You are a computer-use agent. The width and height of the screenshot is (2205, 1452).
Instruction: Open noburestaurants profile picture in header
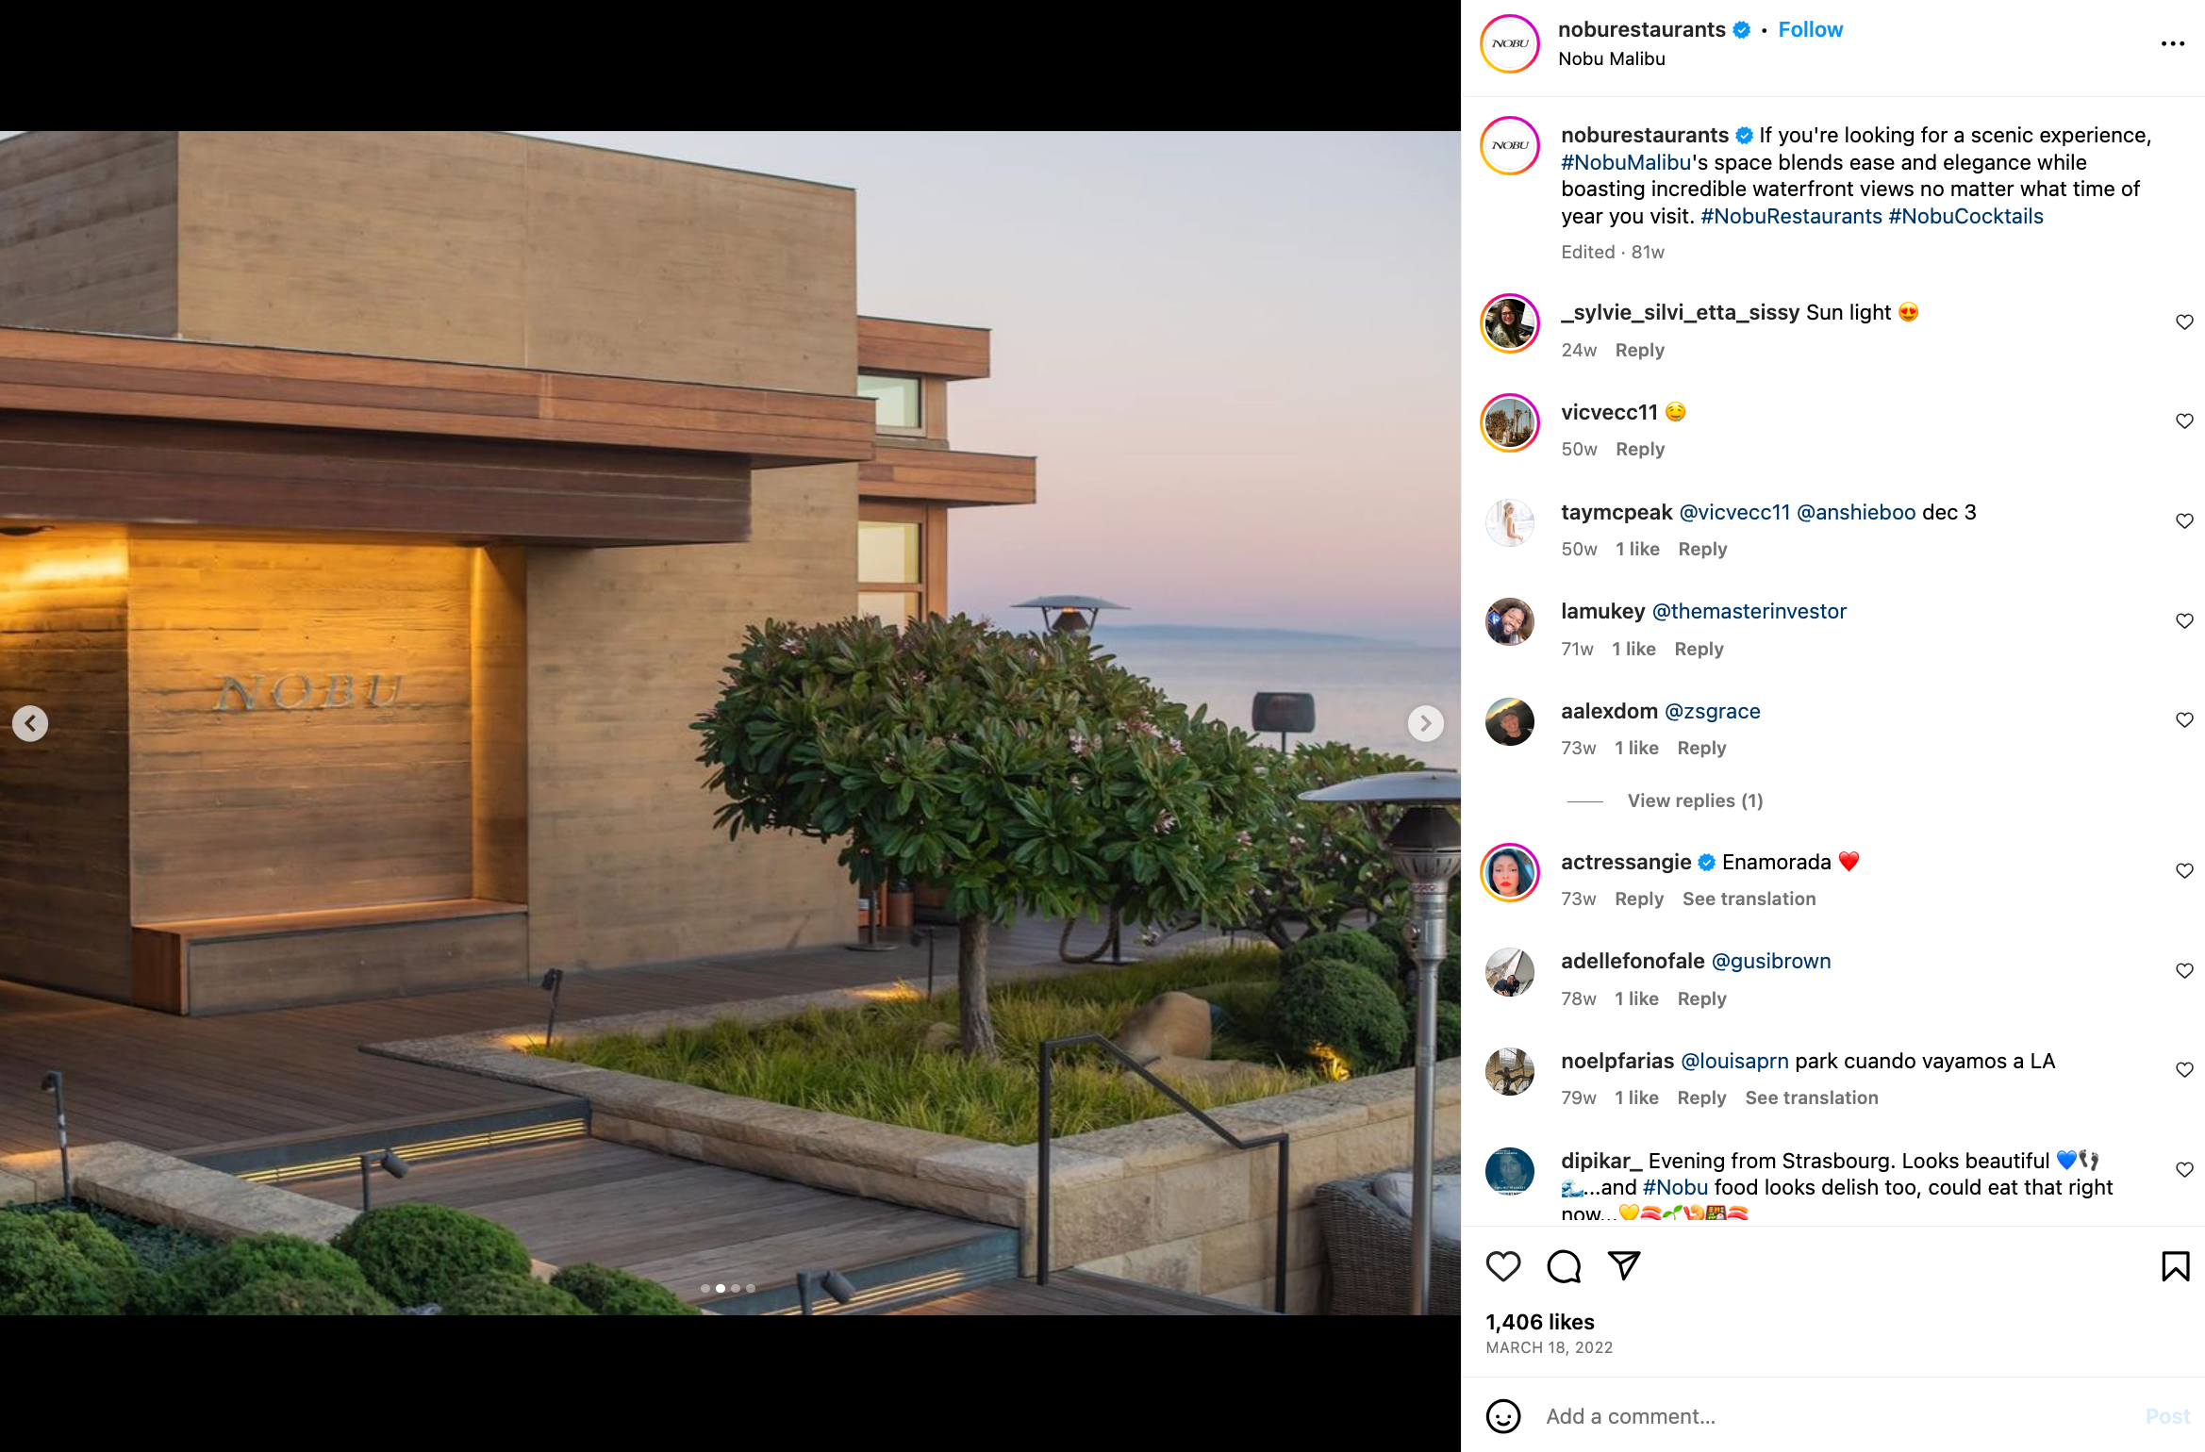click(x=1510, y=43)
